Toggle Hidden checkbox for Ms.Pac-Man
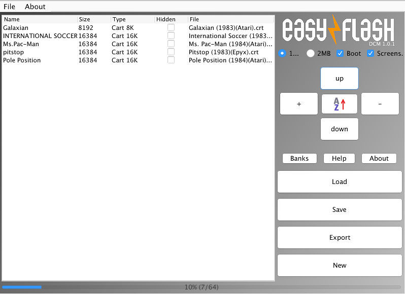The height and width of the screenshot is (294, 405). 171,44
